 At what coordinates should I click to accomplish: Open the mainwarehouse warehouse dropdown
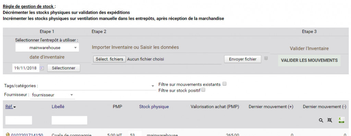[x=47, y=48]
